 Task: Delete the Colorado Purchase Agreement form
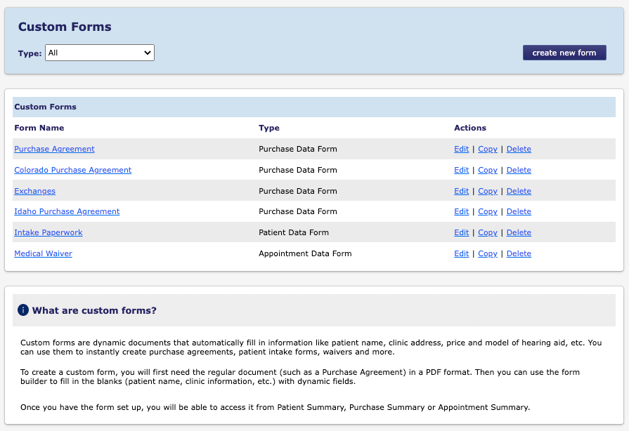tap(519, 170)
